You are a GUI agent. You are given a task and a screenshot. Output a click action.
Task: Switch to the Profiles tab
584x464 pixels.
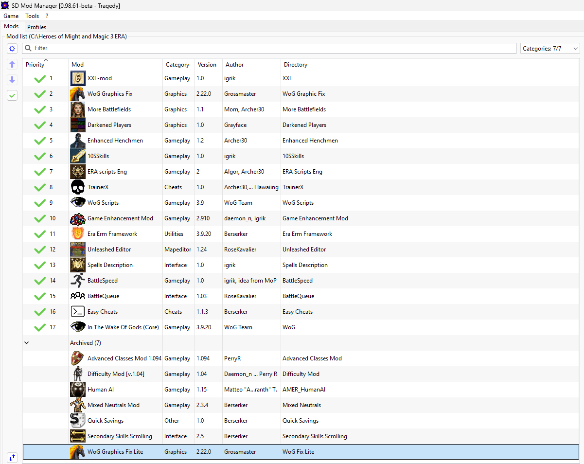(x=36, y=27)
